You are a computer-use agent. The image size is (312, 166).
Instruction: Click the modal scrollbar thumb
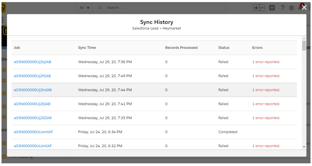click(x=304, y=46)
